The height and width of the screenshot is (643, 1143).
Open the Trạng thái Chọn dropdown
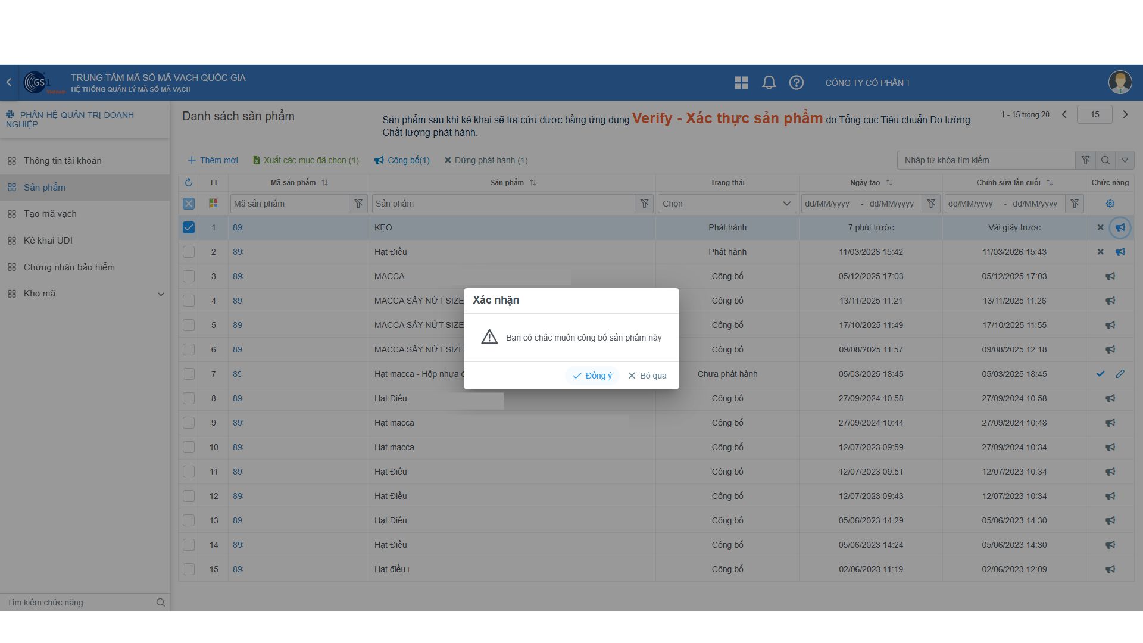click(x=726, y=204)
